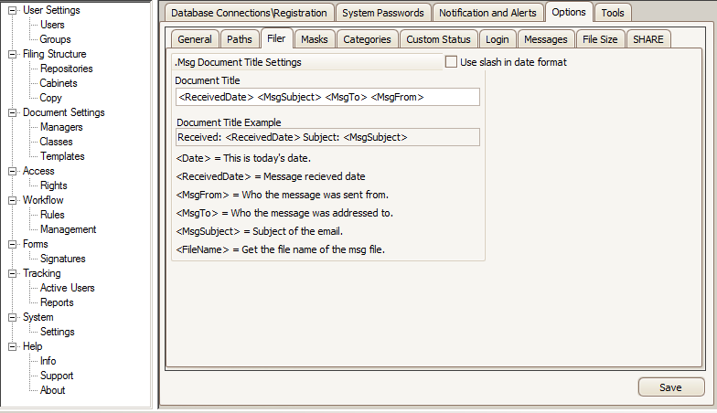
Task: Select the Filing Structure tree label
Action: [x=55, y=54]
